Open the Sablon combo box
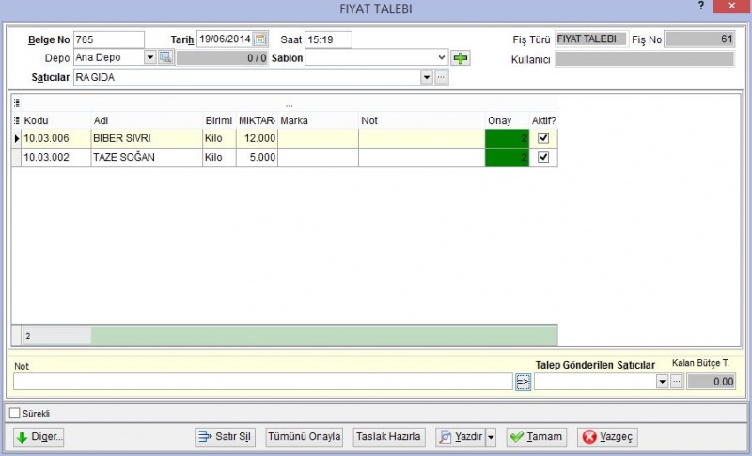This screenshot has width=752, height=456. point(377,58)
